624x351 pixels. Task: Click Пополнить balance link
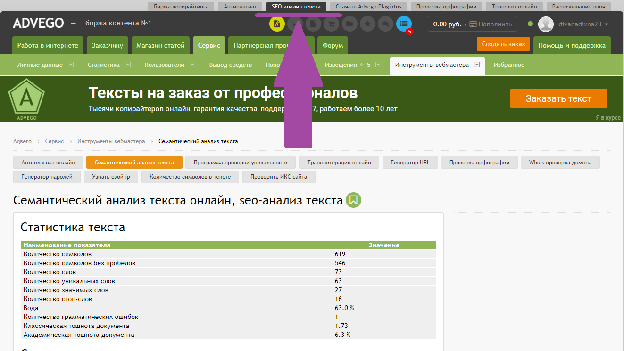491,24
